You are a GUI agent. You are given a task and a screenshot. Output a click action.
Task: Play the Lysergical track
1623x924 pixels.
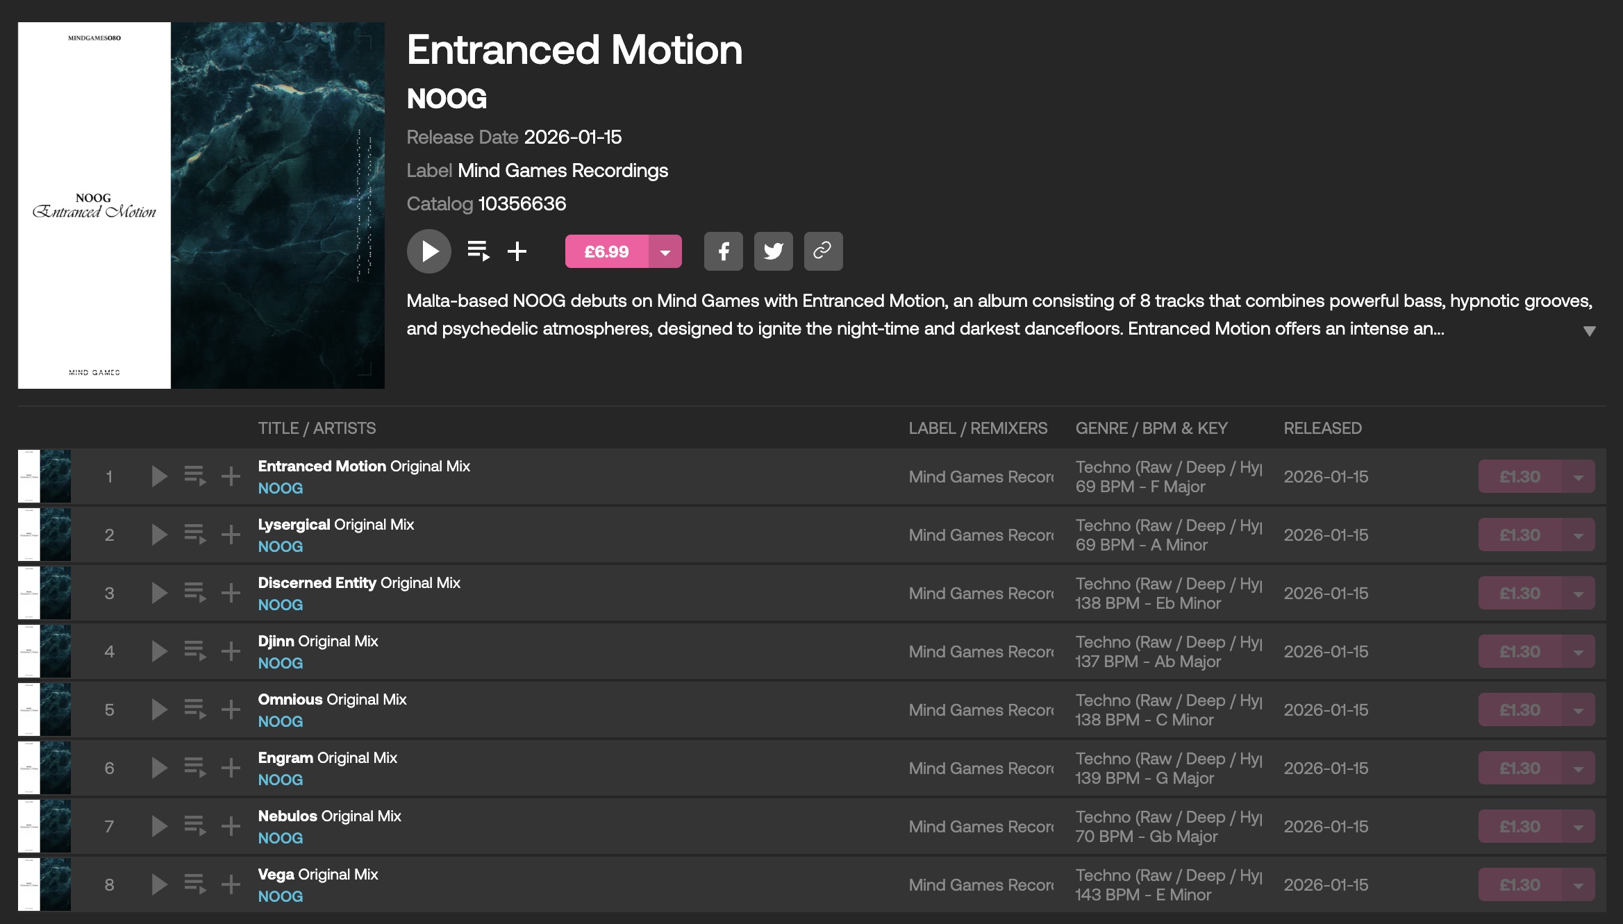159,535
